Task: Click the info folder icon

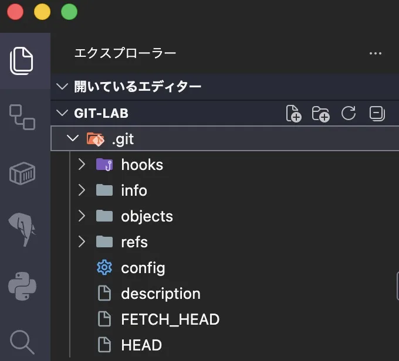Action: (x=104, y=190)
